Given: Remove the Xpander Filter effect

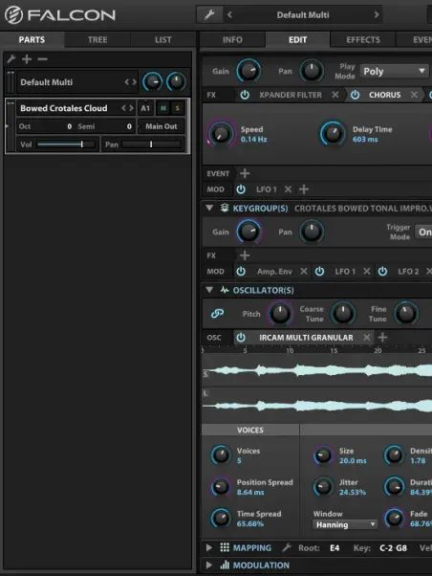Looking at the screenshot, I should 335,95.
